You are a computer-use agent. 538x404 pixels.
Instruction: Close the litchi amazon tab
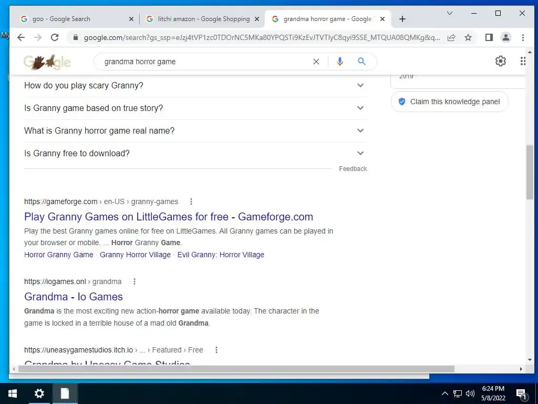(x=256, y=19)
